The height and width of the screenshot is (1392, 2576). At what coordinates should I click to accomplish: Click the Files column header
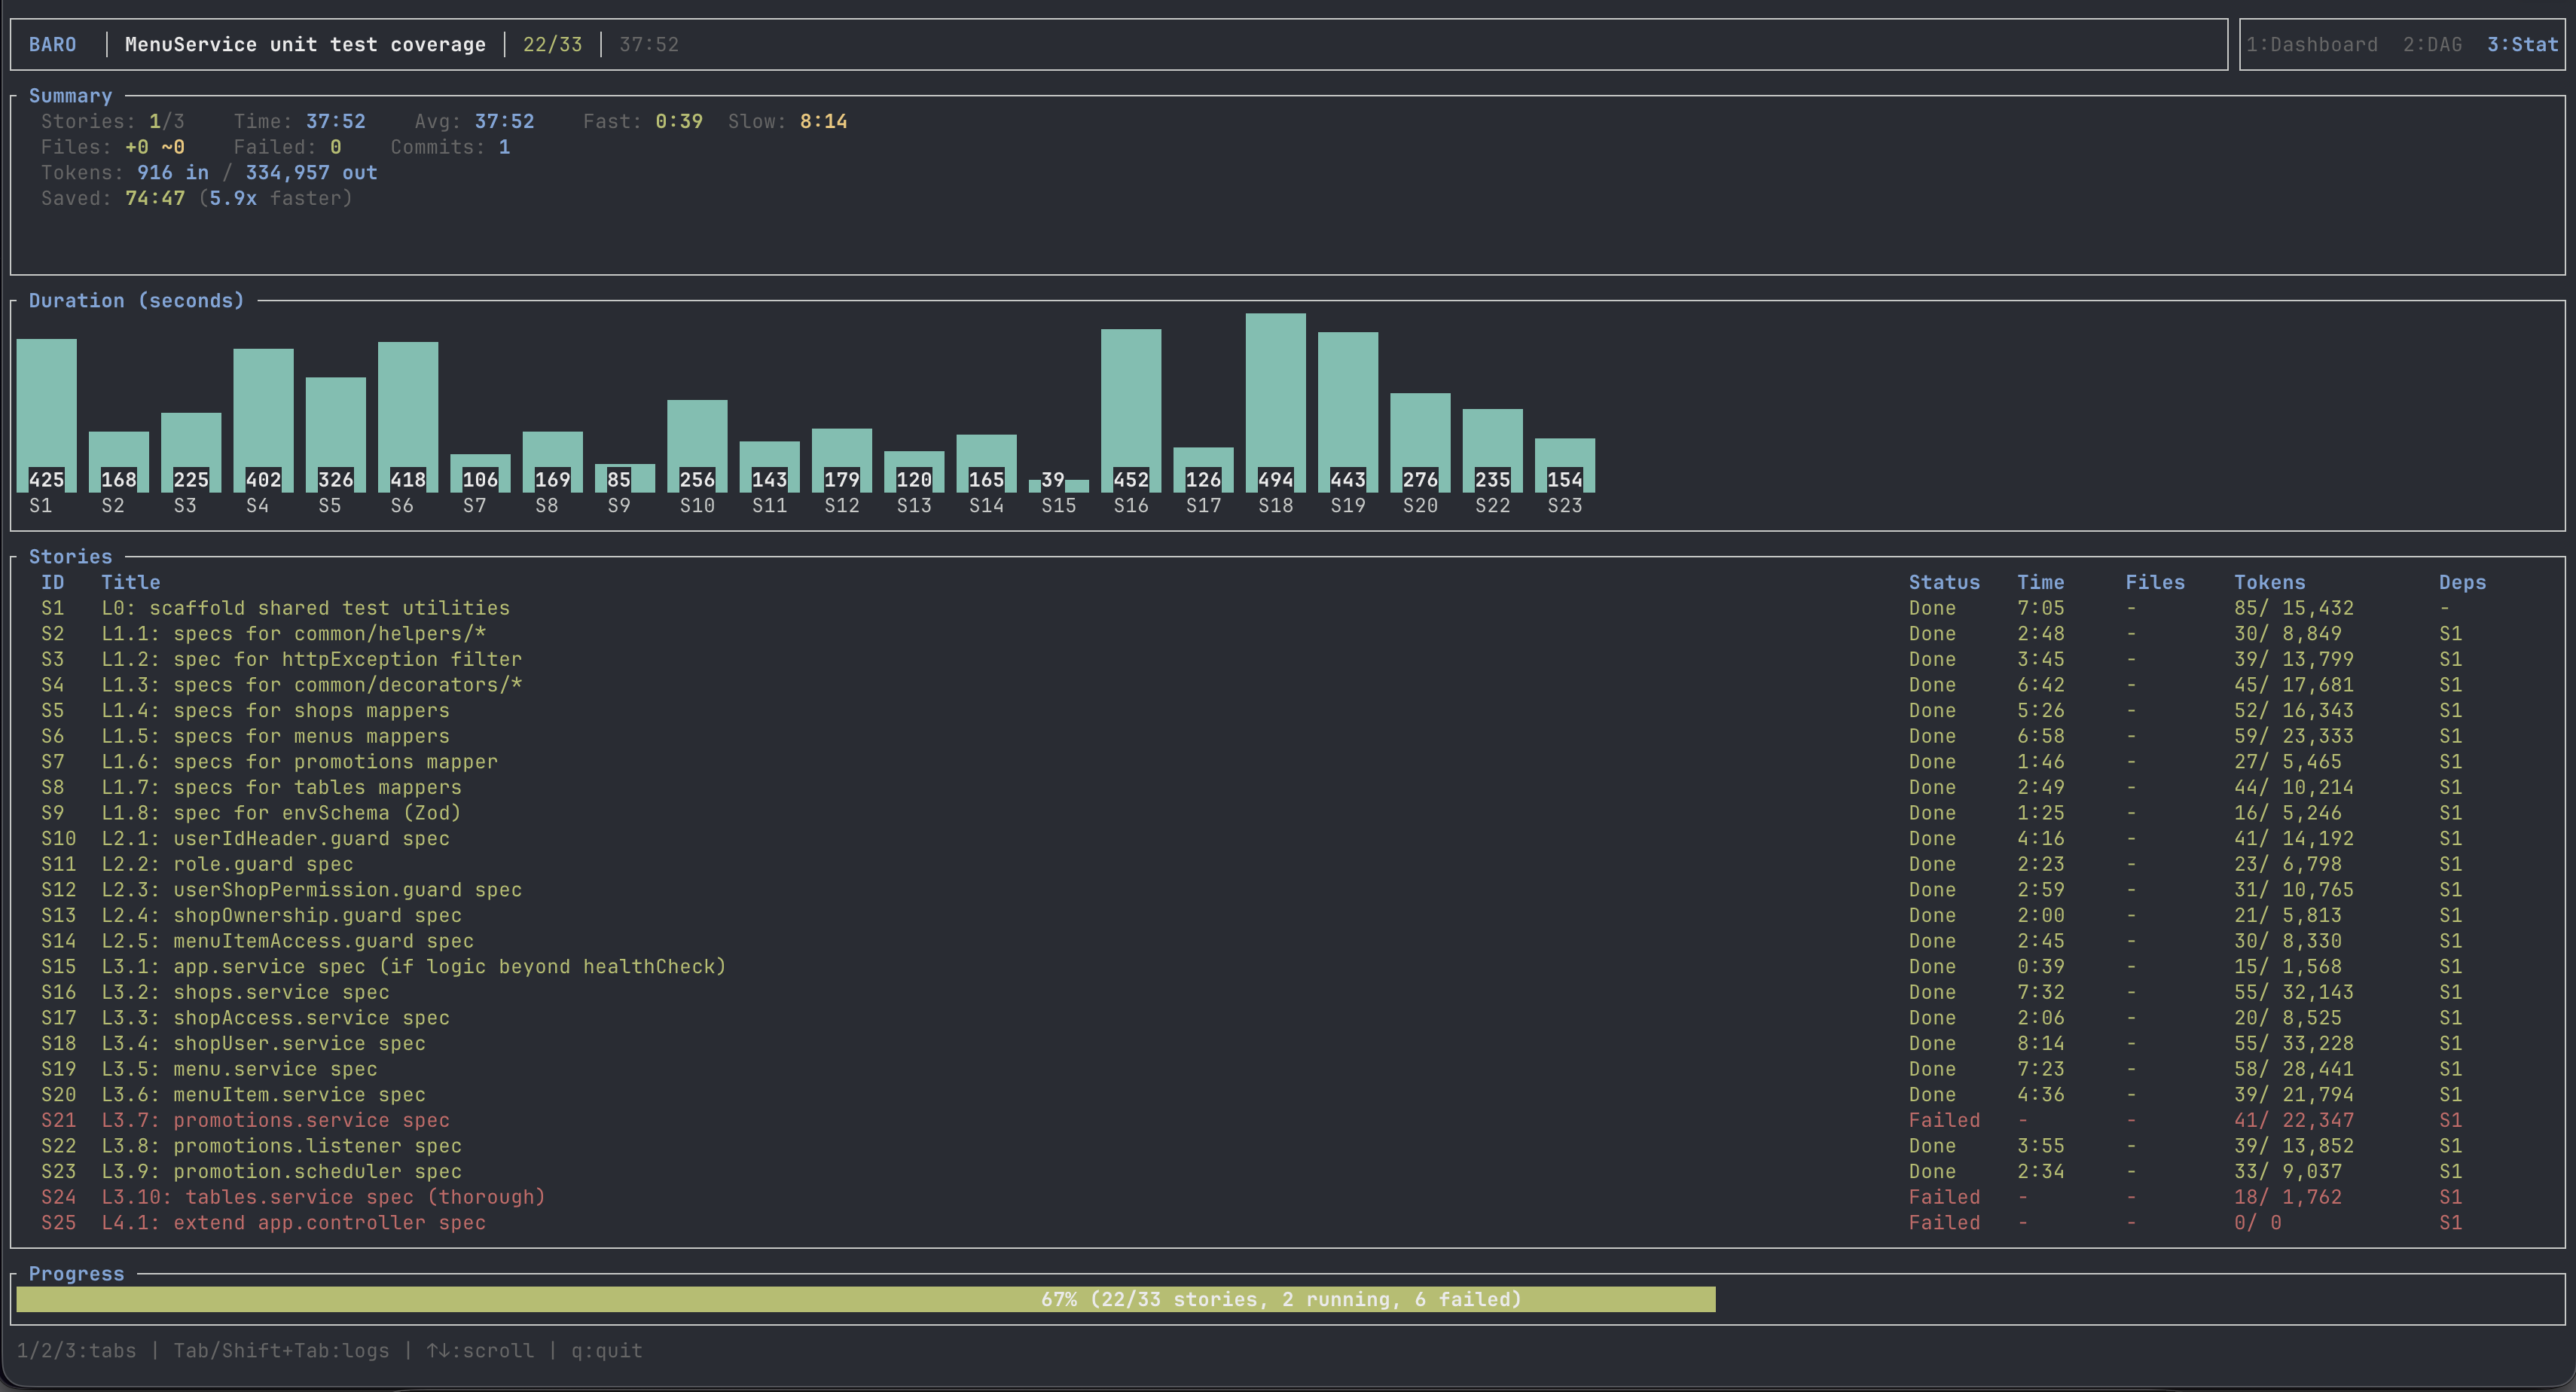click(2155, 583)
